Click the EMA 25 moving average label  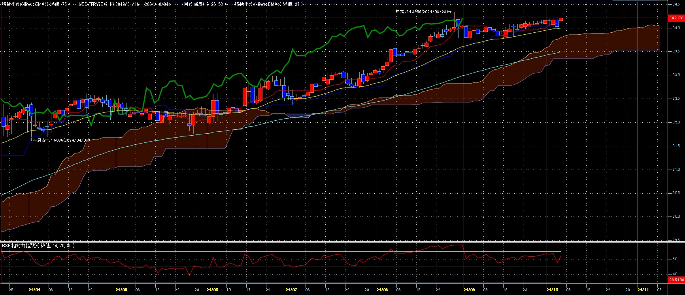[269, 4]
